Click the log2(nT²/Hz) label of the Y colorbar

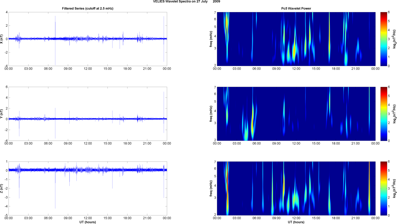(x=395, y=114)
